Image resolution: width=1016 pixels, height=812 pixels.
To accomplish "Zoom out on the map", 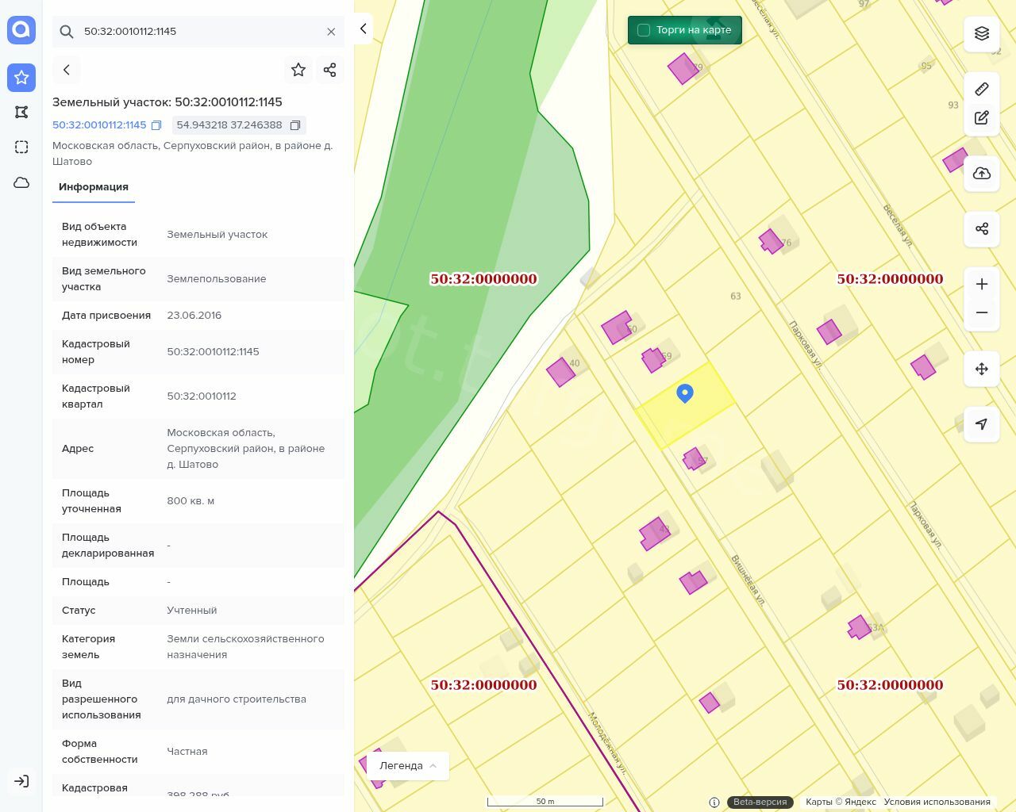I will (982, 312).
